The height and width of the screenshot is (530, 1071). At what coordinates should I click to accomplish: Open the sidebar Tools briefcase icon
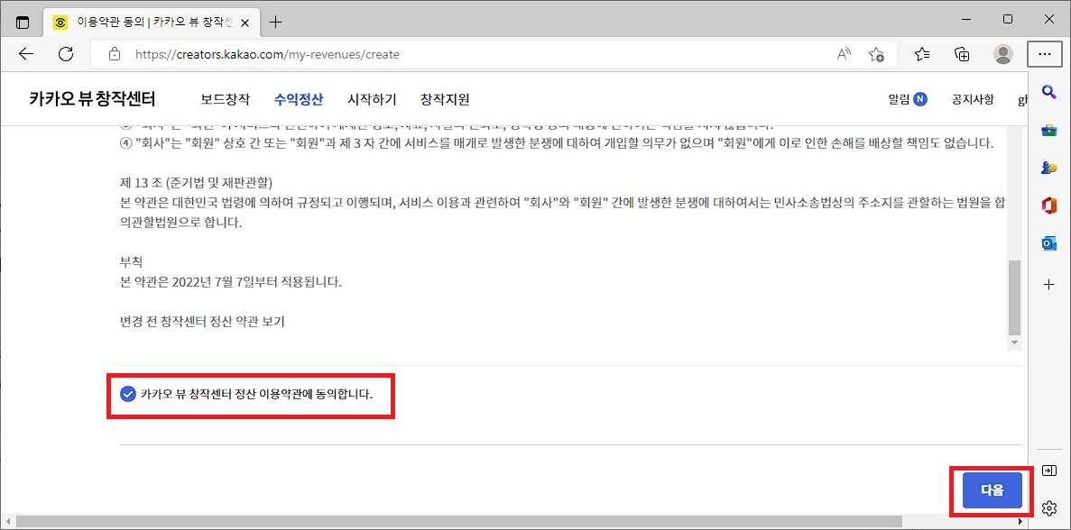[1049, 131]
